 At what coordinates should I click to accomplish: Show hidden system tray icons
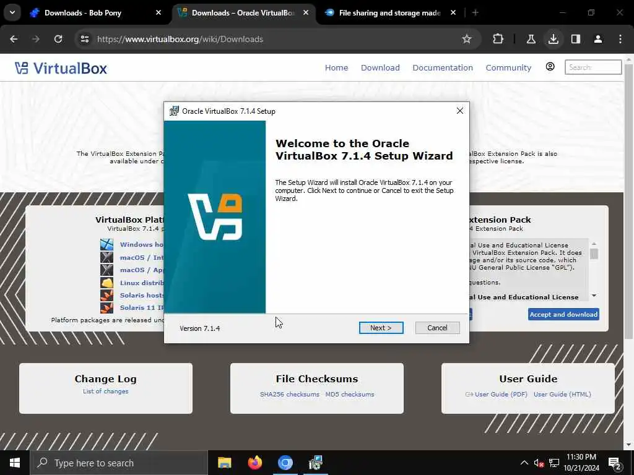524,463
